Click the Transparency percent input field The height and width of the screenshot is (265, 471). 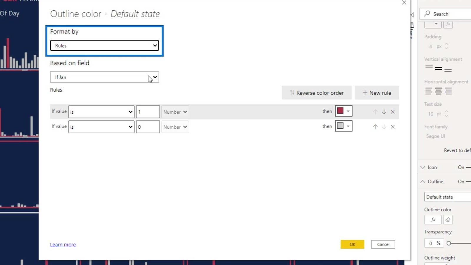tap(434, 243)
